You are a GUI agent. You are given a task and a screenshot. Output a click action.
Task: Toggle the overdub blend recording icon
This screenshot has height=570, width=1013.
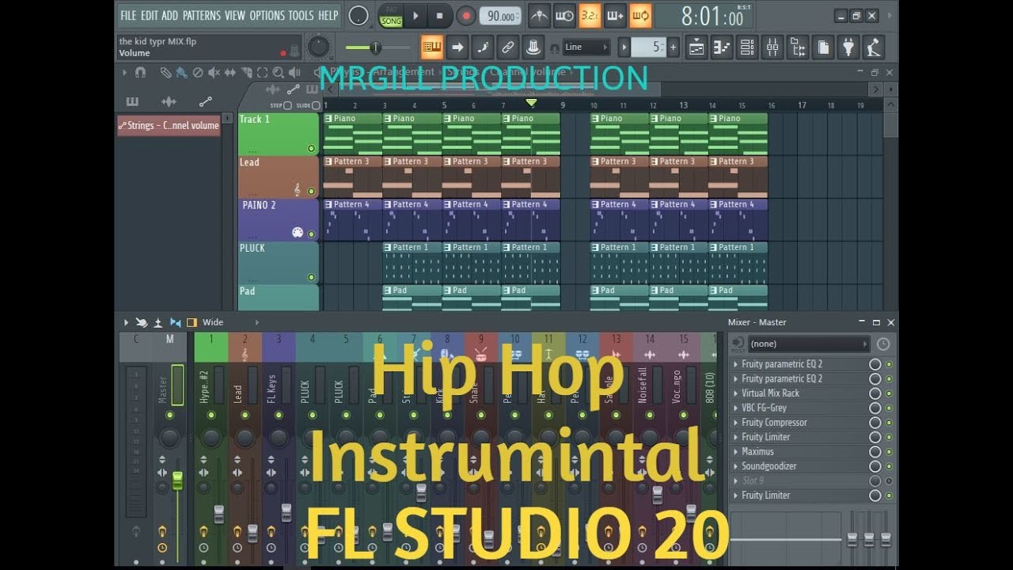[615, 15]
